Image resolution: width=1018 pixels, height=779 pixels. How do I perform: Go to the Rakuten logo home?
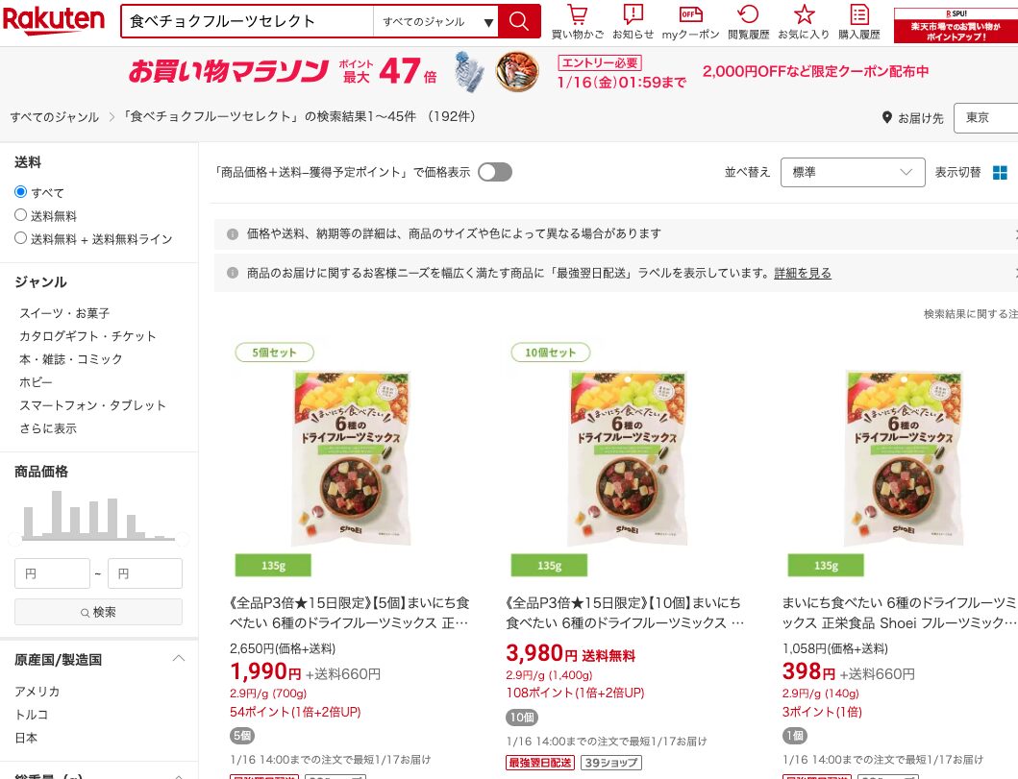pos(53,19)
